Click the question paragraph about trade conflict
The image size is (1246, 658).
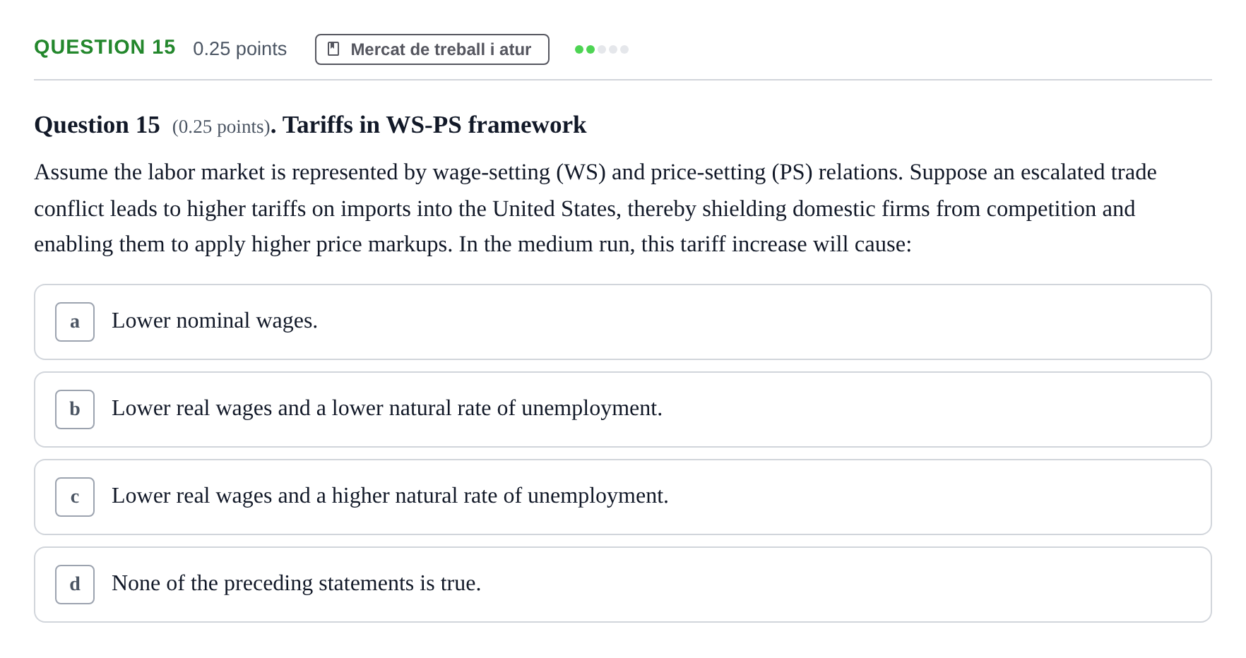597,208
